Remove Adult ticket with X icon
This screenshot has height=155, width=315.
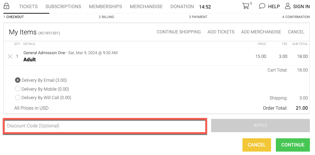click(x=10, y=57)
